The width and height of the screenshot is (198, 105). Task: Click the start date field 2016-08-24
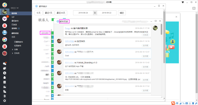[x=83, y=13]
